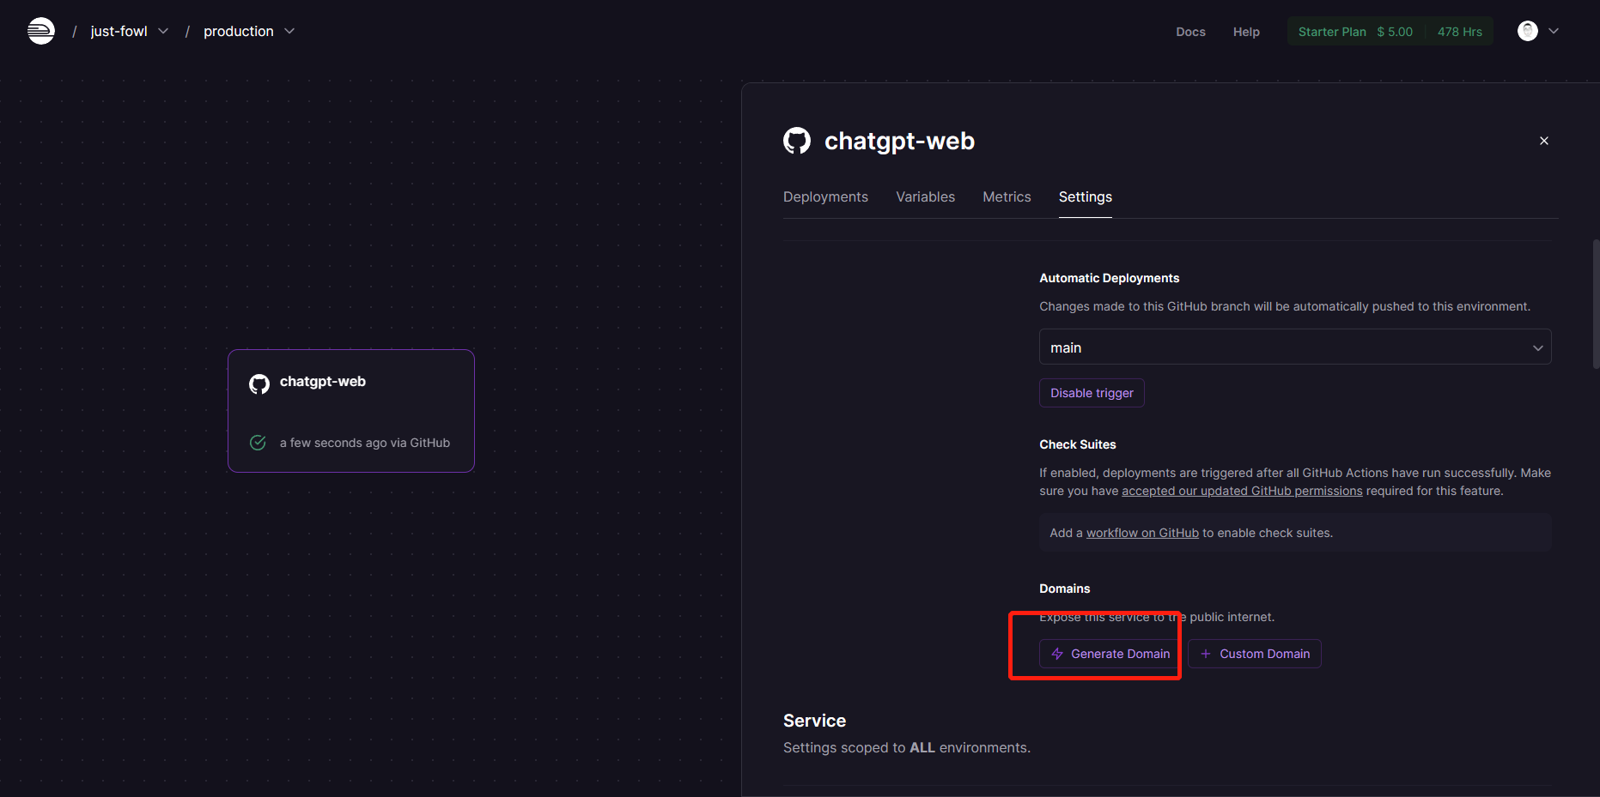
Task: Select the 478 Hrs usage indicator
Action: click(1459, 32)
